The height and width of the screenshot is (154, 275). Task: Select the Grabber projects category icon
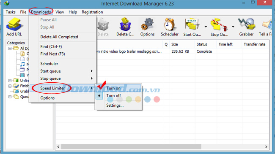click(x=16, y=91)
